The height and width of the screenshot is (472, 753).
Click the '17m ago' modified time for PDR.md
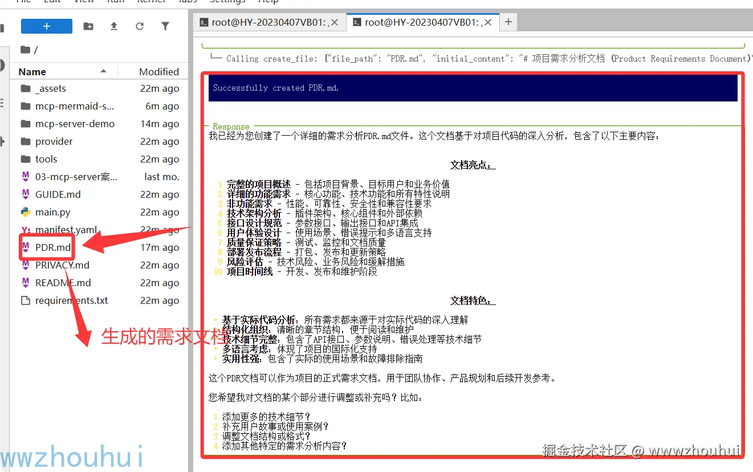click(x=160, y=247)
